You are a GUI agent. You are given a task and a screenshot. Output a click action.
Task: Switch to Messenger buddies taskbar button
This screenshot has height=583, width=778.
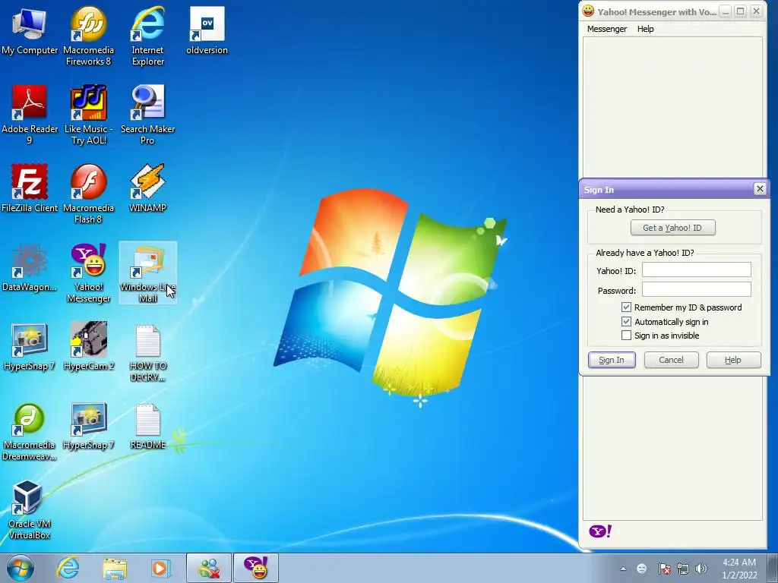(209, 568)
